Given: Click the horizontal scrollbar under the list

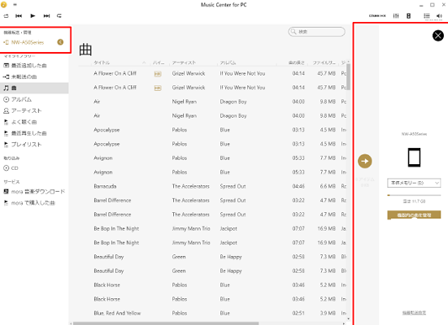Looking at the screenshot, I should (x=166, y=323).
